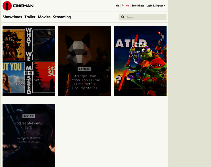Open the Buy tickets link
211x167 pixels.
pyautogui.click(x=138, y=6)
